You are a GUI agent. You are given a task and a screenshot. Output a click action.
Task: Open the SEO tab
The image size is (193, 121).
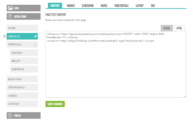(x=153, y=6)
